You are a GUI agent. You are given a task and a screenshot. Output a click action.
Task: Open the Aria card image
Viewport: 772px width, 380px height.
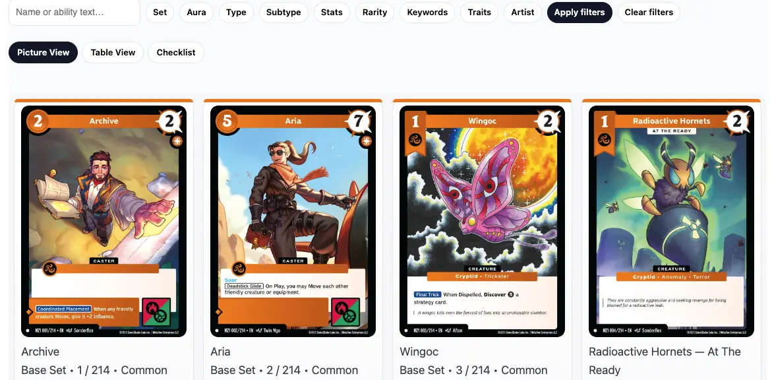pos(293,221)
